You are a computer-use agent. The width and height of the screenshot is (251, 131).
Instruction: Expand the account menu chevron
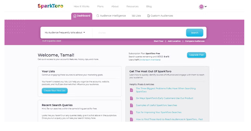point(206,7)
